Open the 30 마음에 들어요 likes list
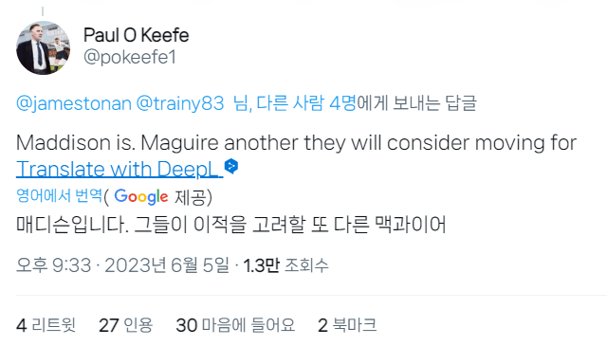 [235, 325]
